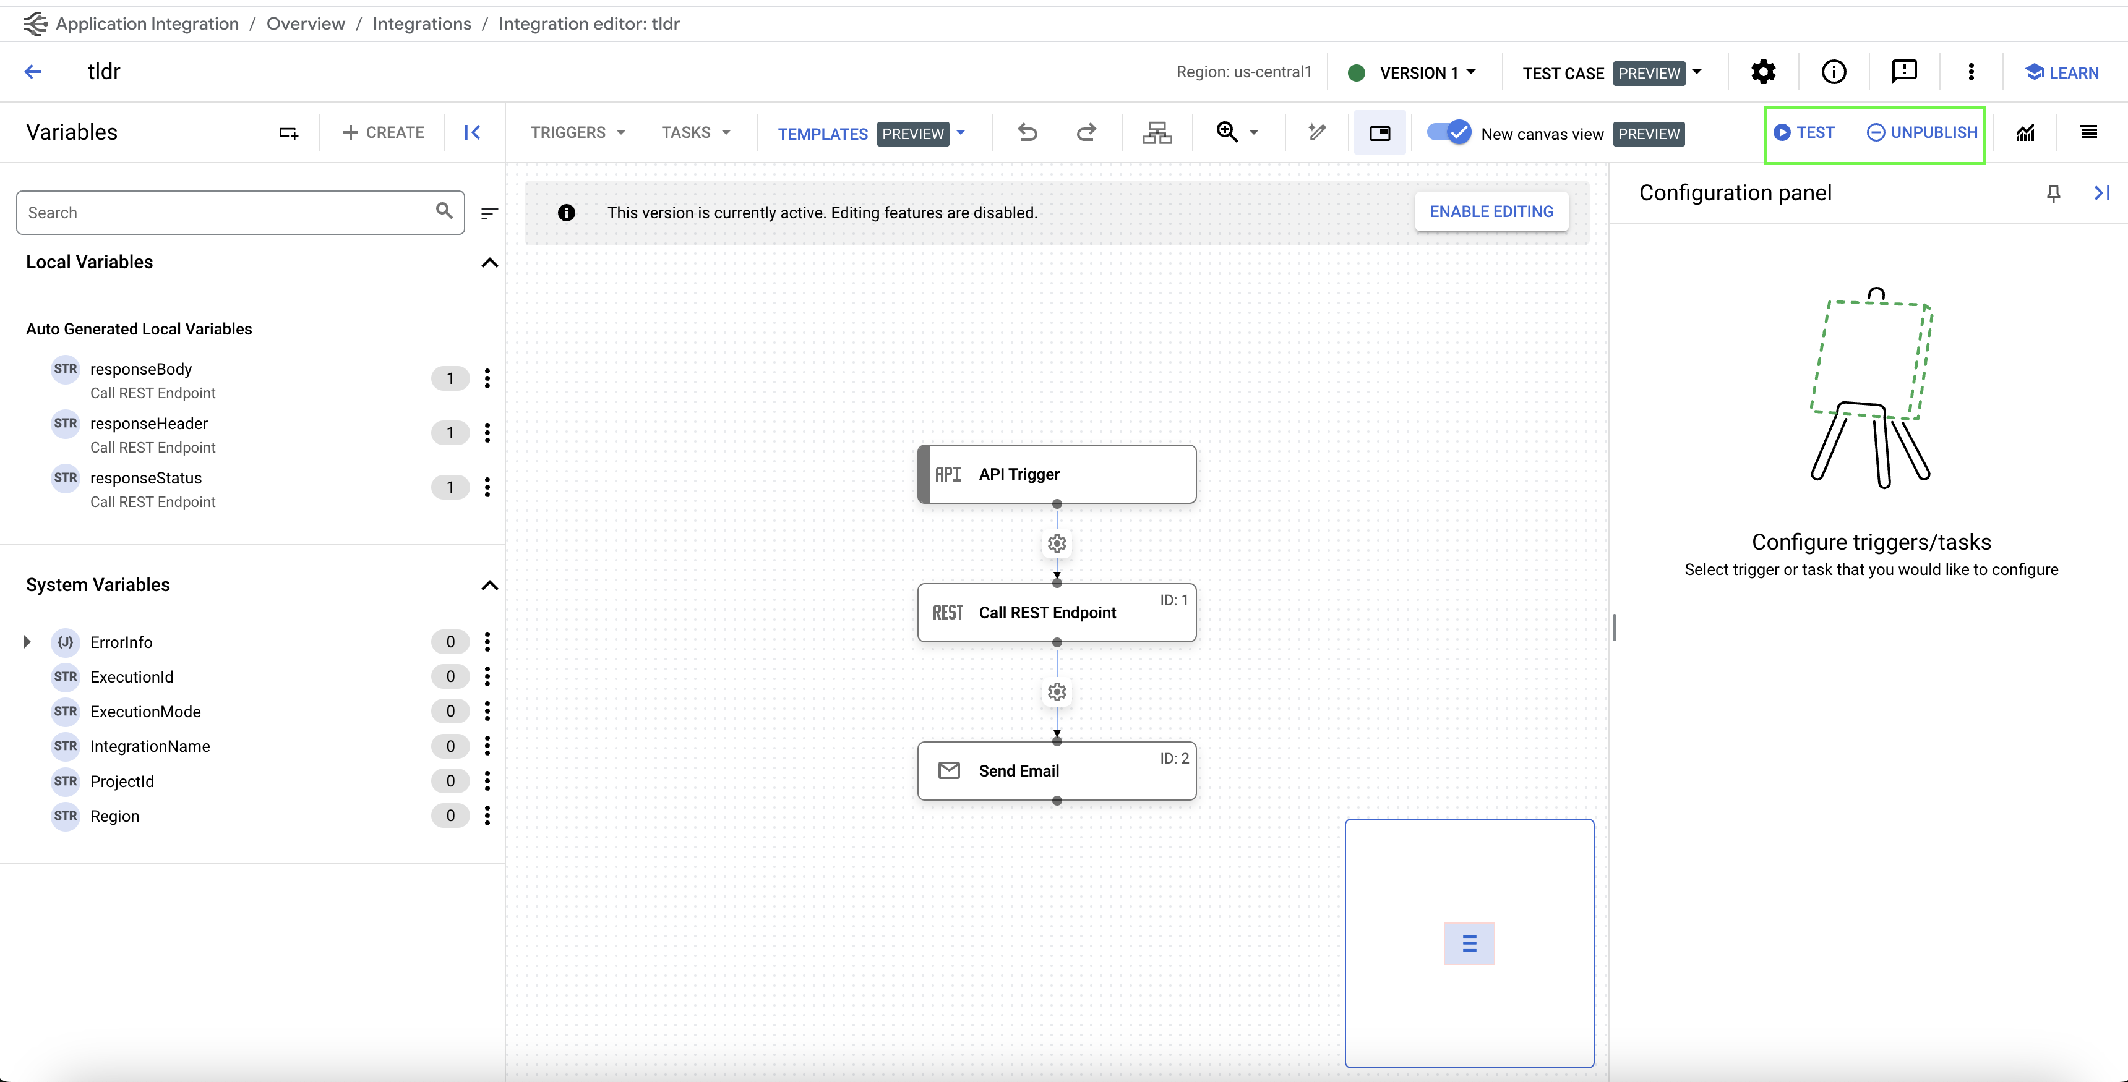2128x1082 pixels.
Task: Click the edge gear between API Trigger and Call REST Endpoint
Action: click(x=1057, y=543)
